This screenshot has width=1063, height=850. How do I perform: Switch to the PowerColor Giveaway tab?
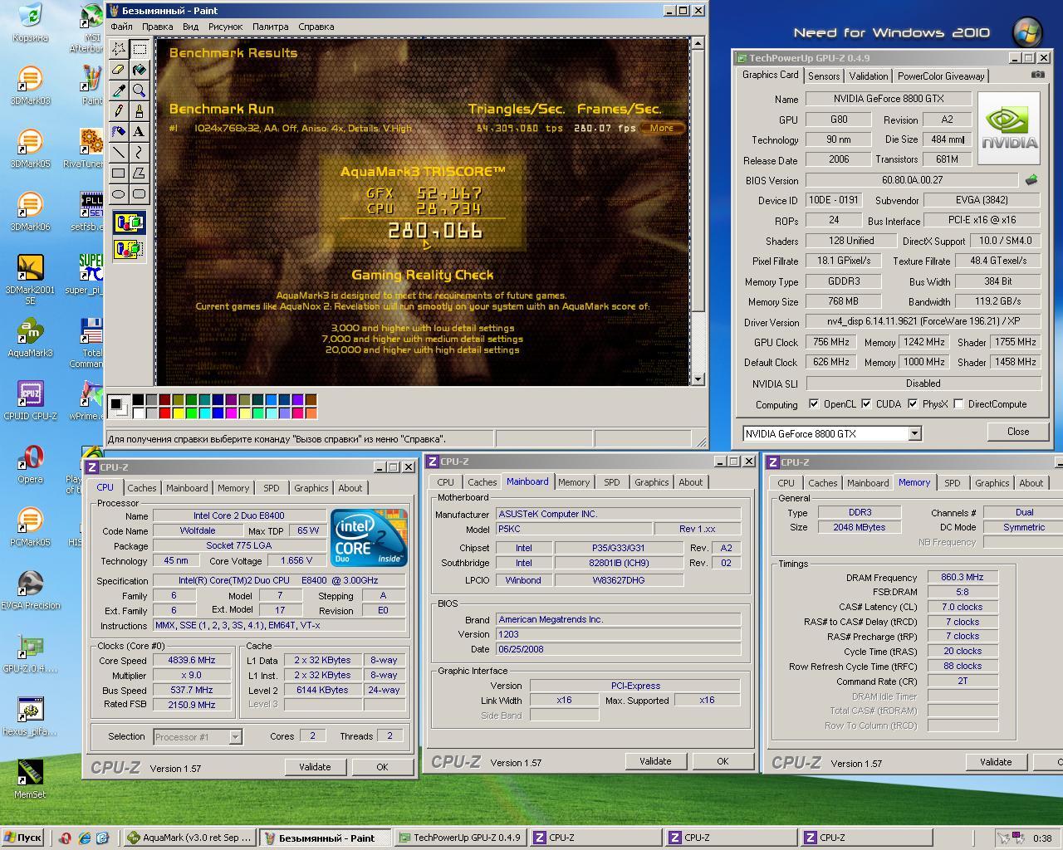941,76
